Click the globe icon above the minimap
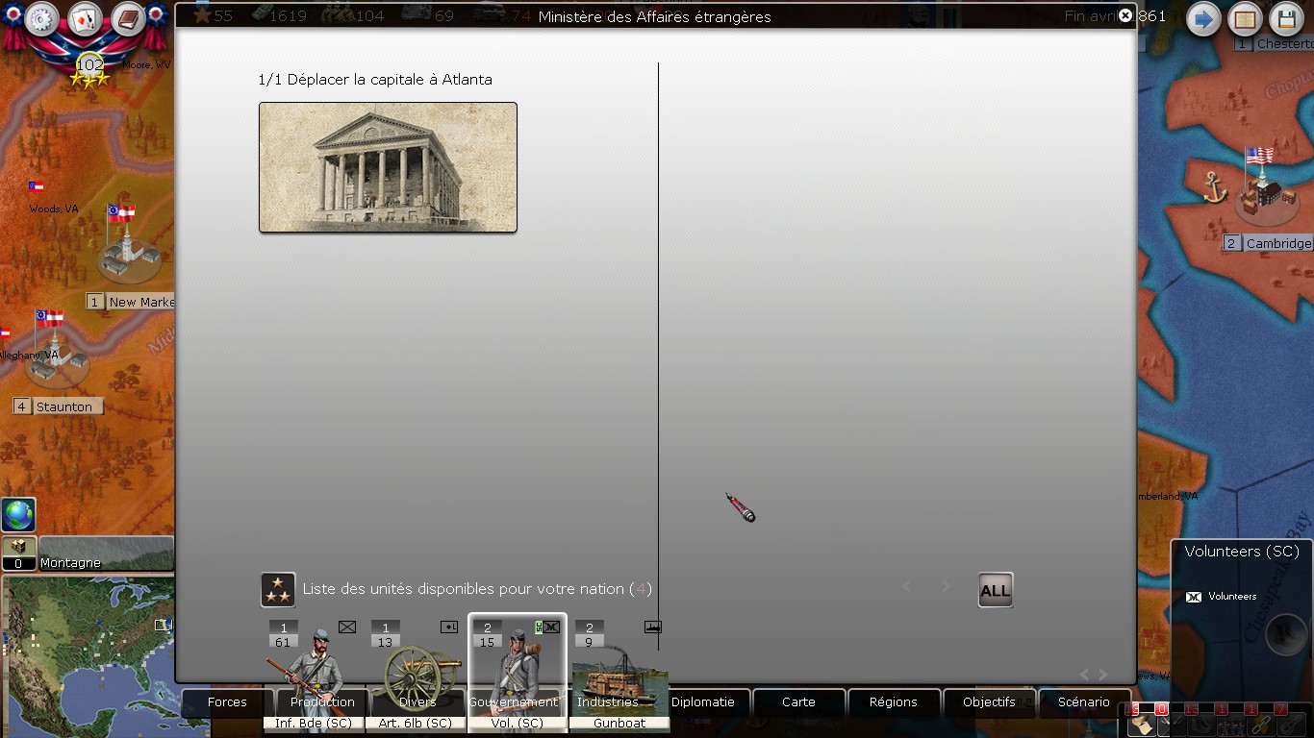This screenshot has width=1314, height=738. point(18,515)
